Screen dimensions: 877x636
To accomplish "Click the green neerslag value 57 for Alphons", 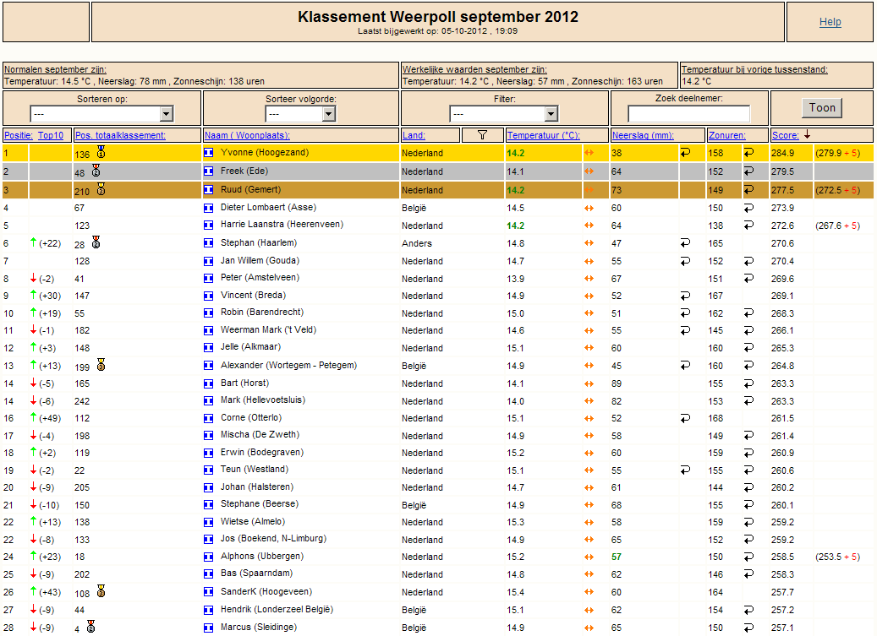I will click(617, 557).
